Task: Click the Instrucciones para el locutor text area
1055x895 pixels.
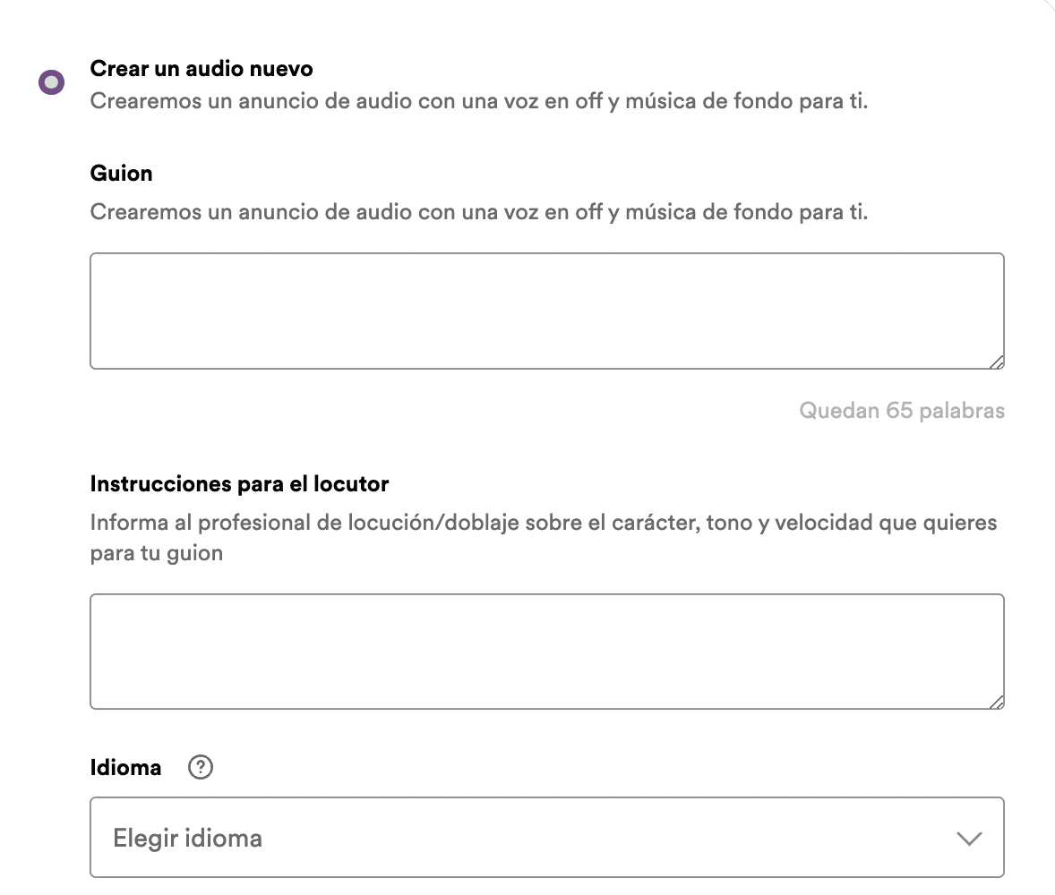Action: (546, 651)
